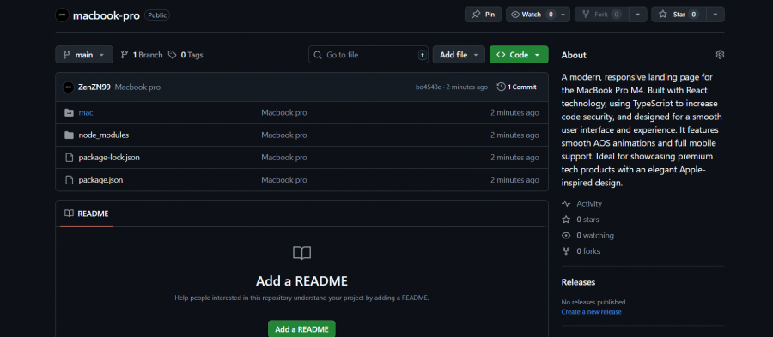Click the Activity pulse icon

pos(566,204)
